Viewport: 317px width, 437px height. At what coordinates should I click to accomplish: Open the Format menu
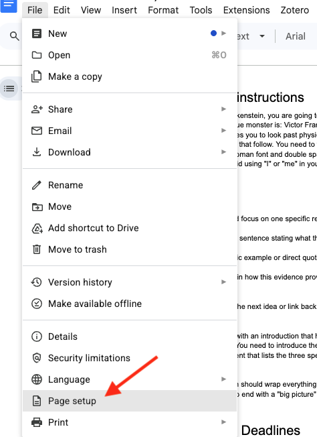coord(163,10)
